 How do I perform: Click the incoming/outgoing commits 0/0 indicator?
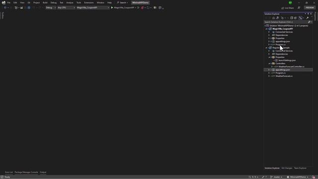253,177
